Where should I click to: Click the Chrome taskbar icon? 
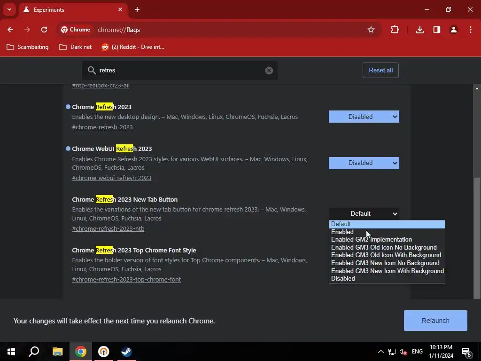81,352
